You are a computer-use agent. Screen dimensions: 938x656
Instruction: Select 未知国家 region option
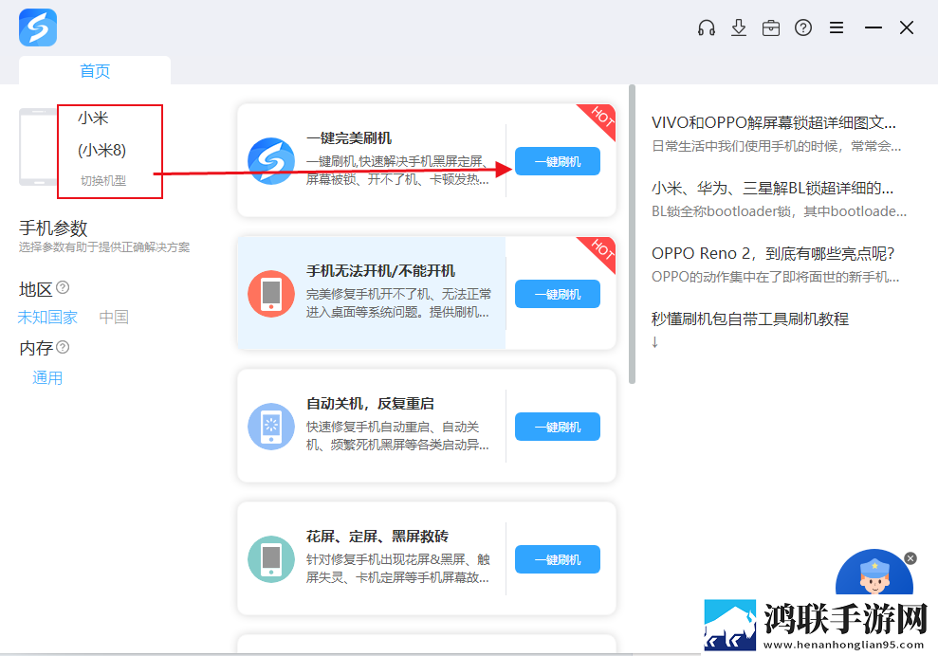pyautogui.click(x=47, y=317)
